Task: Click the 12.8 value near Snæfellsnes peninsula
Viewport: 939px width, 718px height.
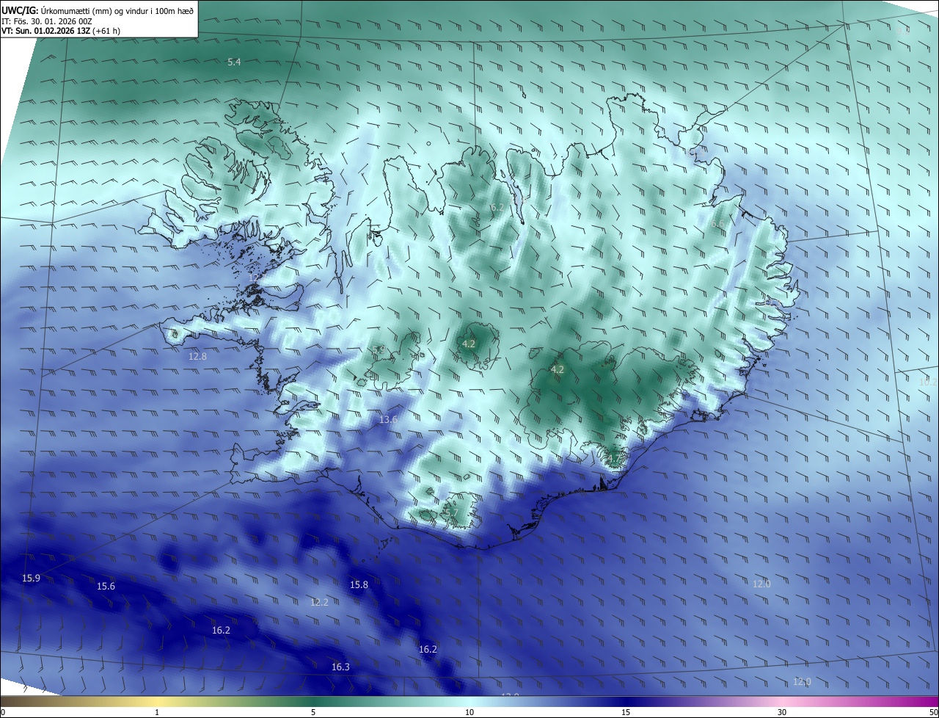Action: coord(197,356)
